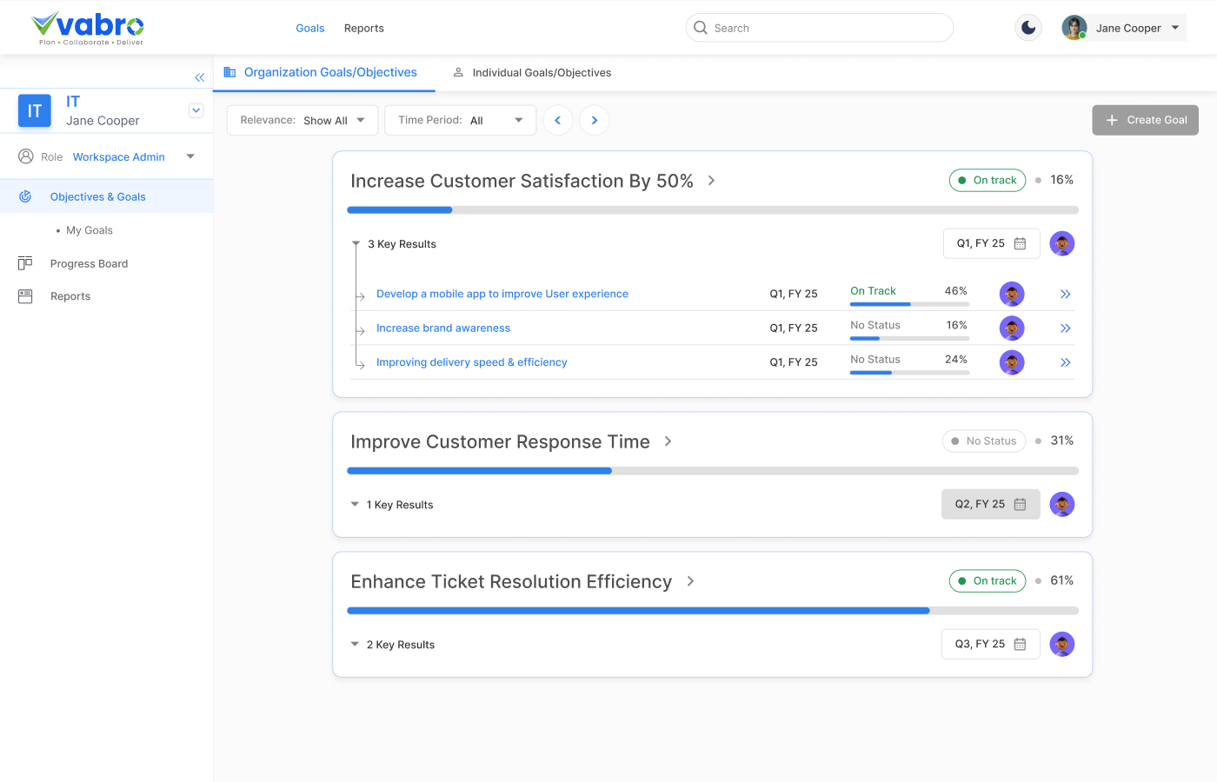Click avatar in Develop mobile app row
This screenshot has height=782, width=1217.
(x=1012, y=294)
